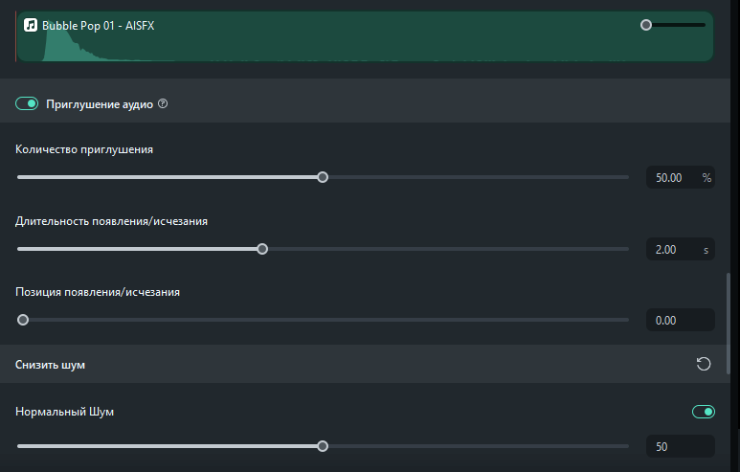Screen dimensions: 740x472
Task: Click the Количество приглушения slider handle
Action: pyautogui.click(x=323, y=177)
